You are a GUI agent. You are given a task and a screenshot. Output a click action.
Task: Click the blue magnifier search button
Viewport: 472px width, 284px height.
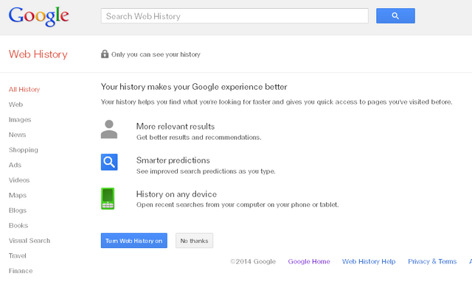point(395,15)
